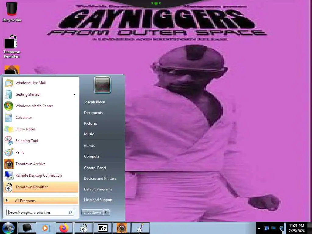The height and width of the screenshot is (234, 312).
Task: Expand All Programs list
Action: coord(41,200)
